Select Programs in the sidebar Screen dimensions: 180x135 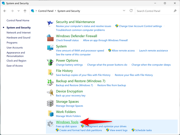pos(12,42)
